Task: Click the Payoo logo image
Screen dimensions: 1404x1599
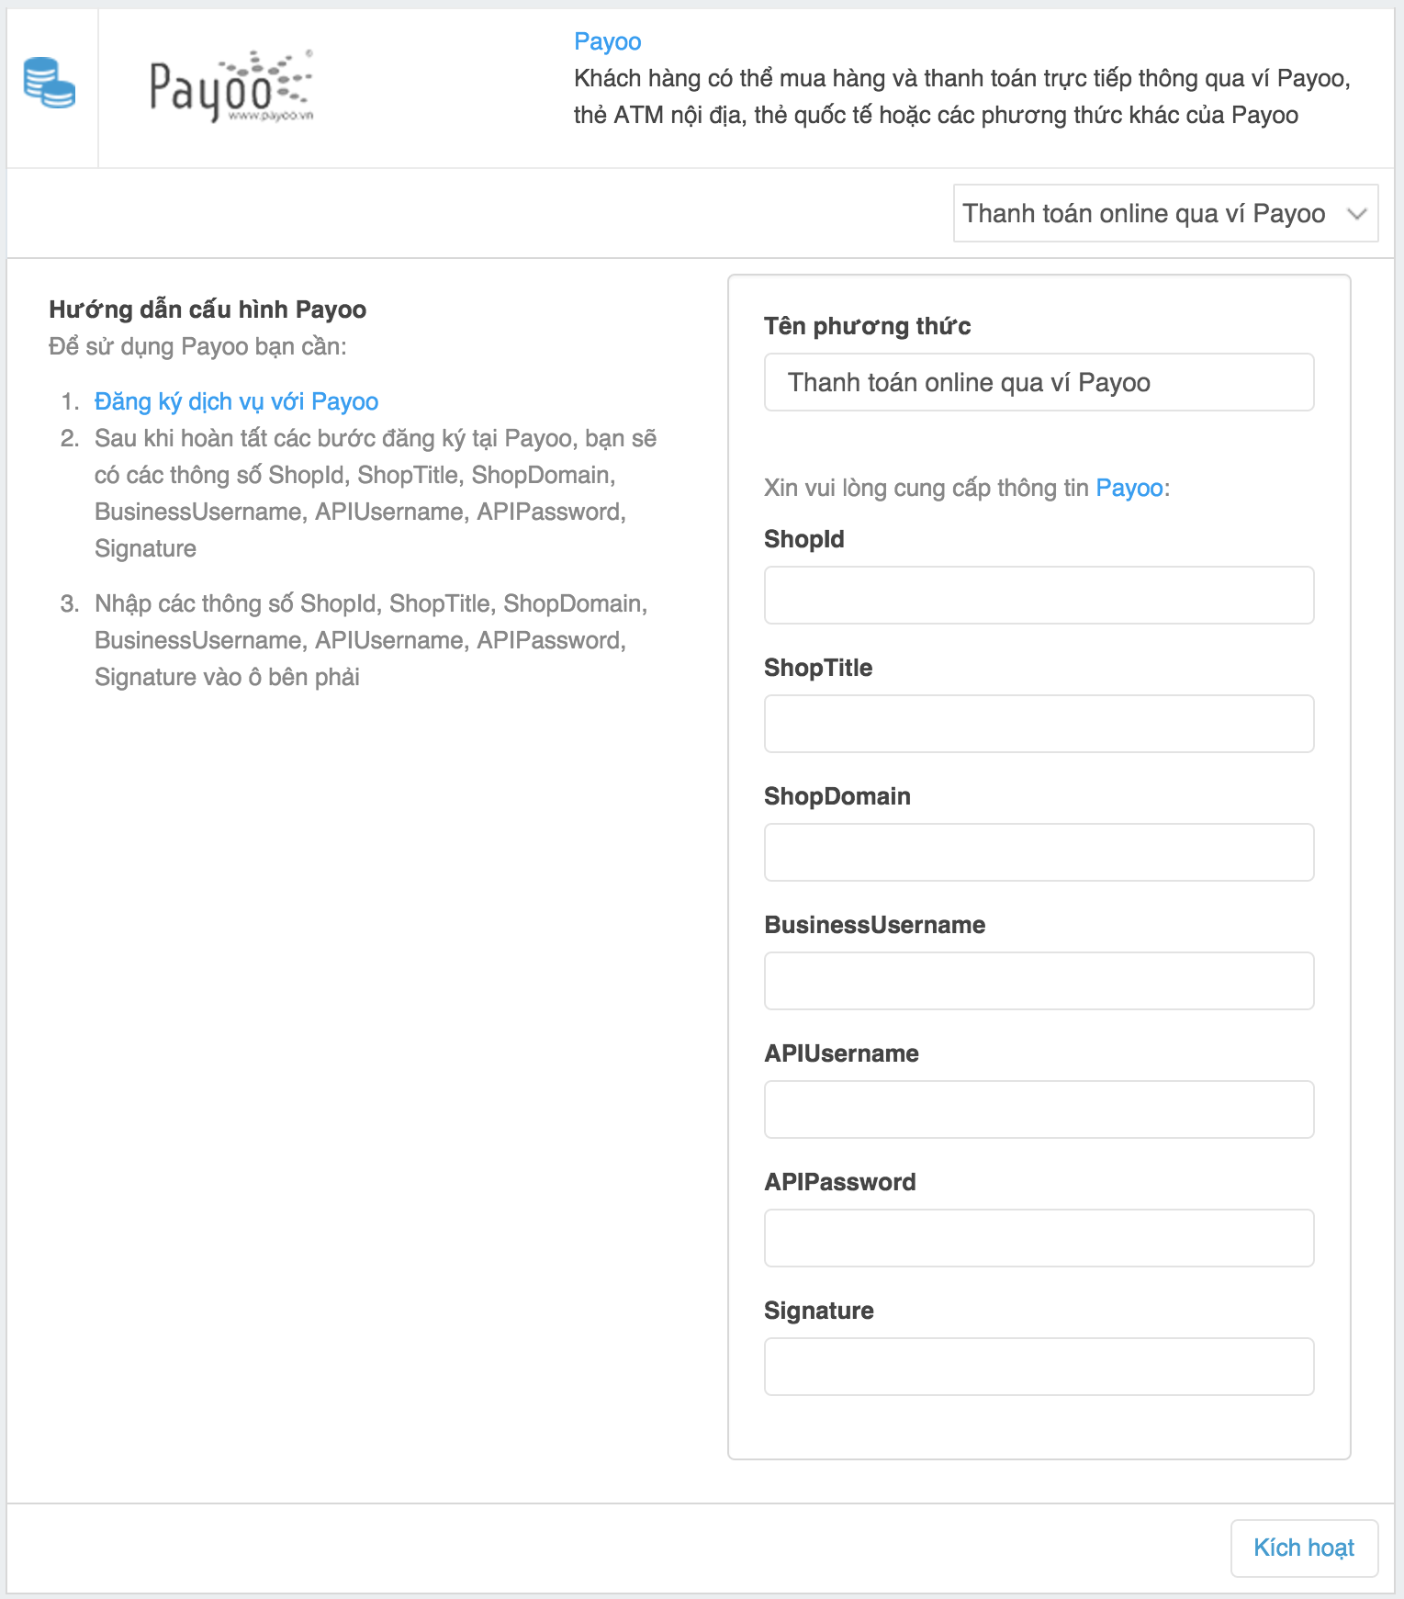Action: [231, 86]
